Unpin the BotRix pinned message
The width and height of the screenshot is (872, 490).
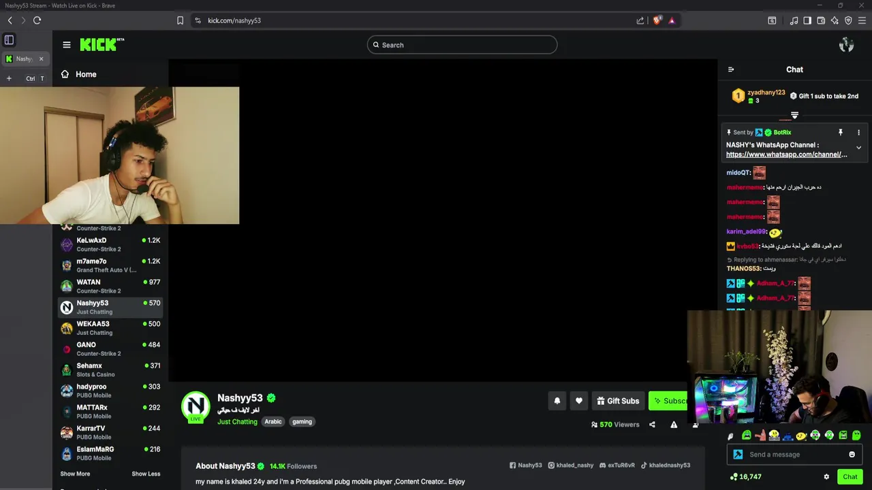(x=841, y=133)
